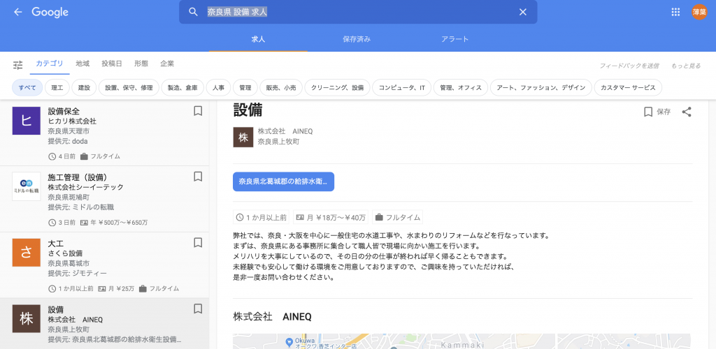
Task: Click the 奈良県北葛城郡の給排水衛... apply button
Action: 284,181
